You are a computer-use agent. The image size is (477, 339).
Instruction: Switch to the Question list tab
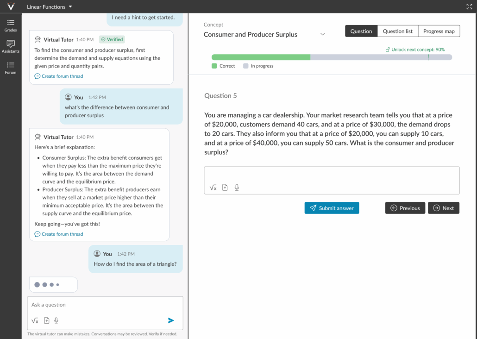(397, 31)
